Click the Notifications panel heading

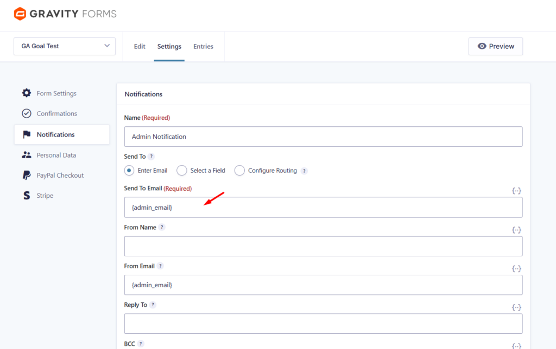[143, 94]
